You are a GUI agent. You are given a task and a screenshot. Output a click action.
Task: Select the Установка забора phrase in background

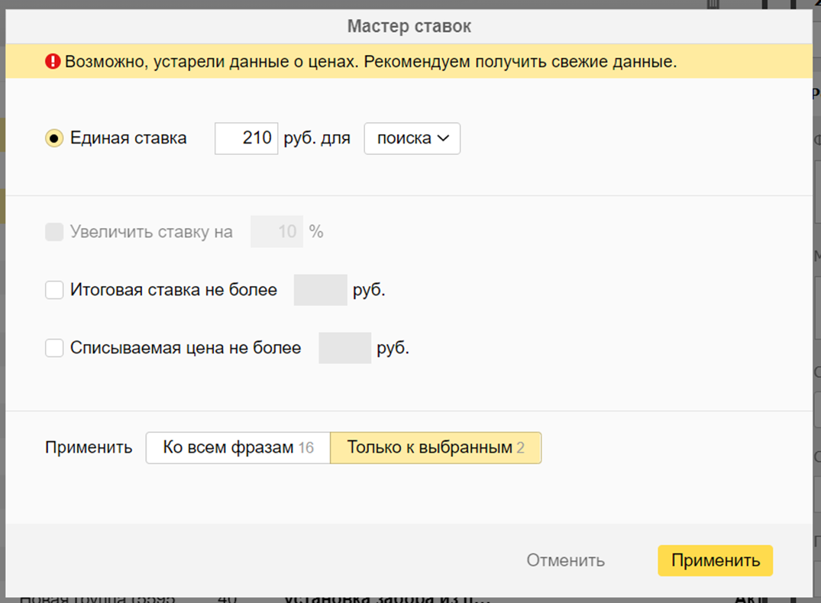point(386,598)
